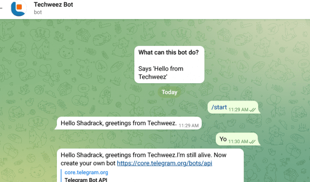
Task: Select the sent 'Yo' message bubble
Action: [237, 139]
